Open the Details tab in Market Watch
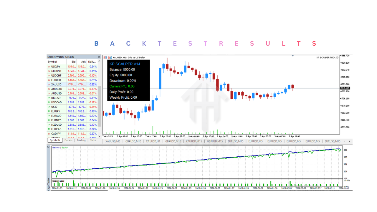The image size is (377, 212). point(69,140)
